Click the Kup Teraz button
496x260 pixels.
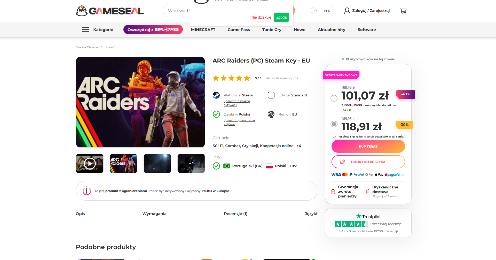click(x=368, y=146)
